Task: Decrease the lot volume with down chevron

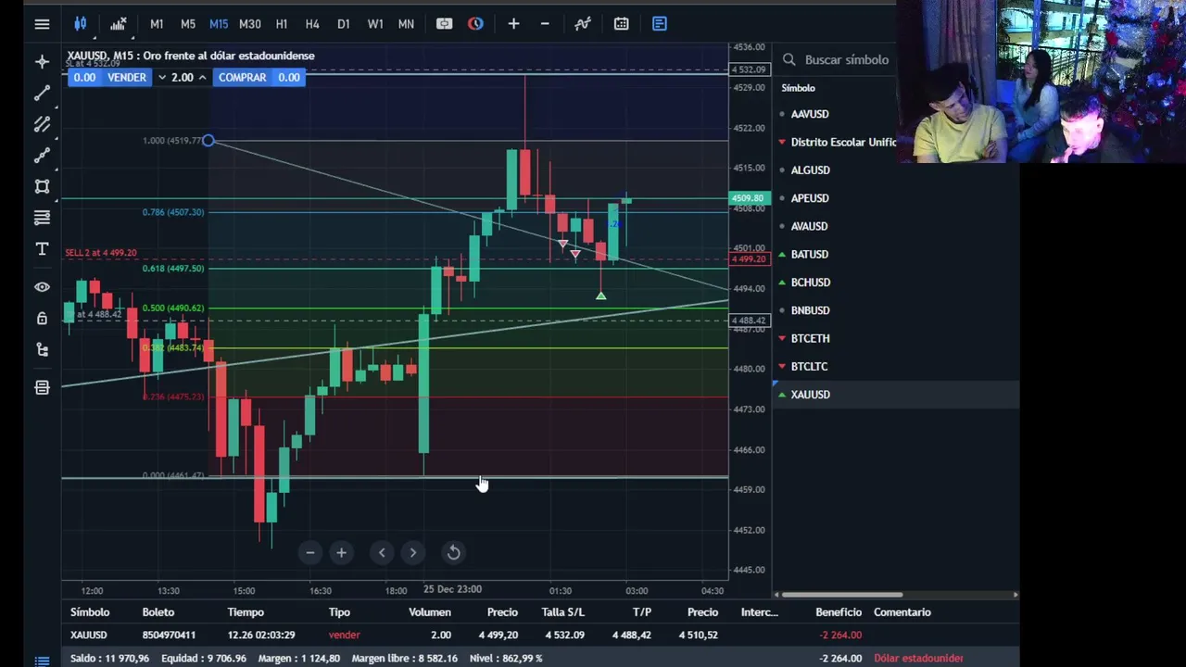Action: [x=162, y=78]
